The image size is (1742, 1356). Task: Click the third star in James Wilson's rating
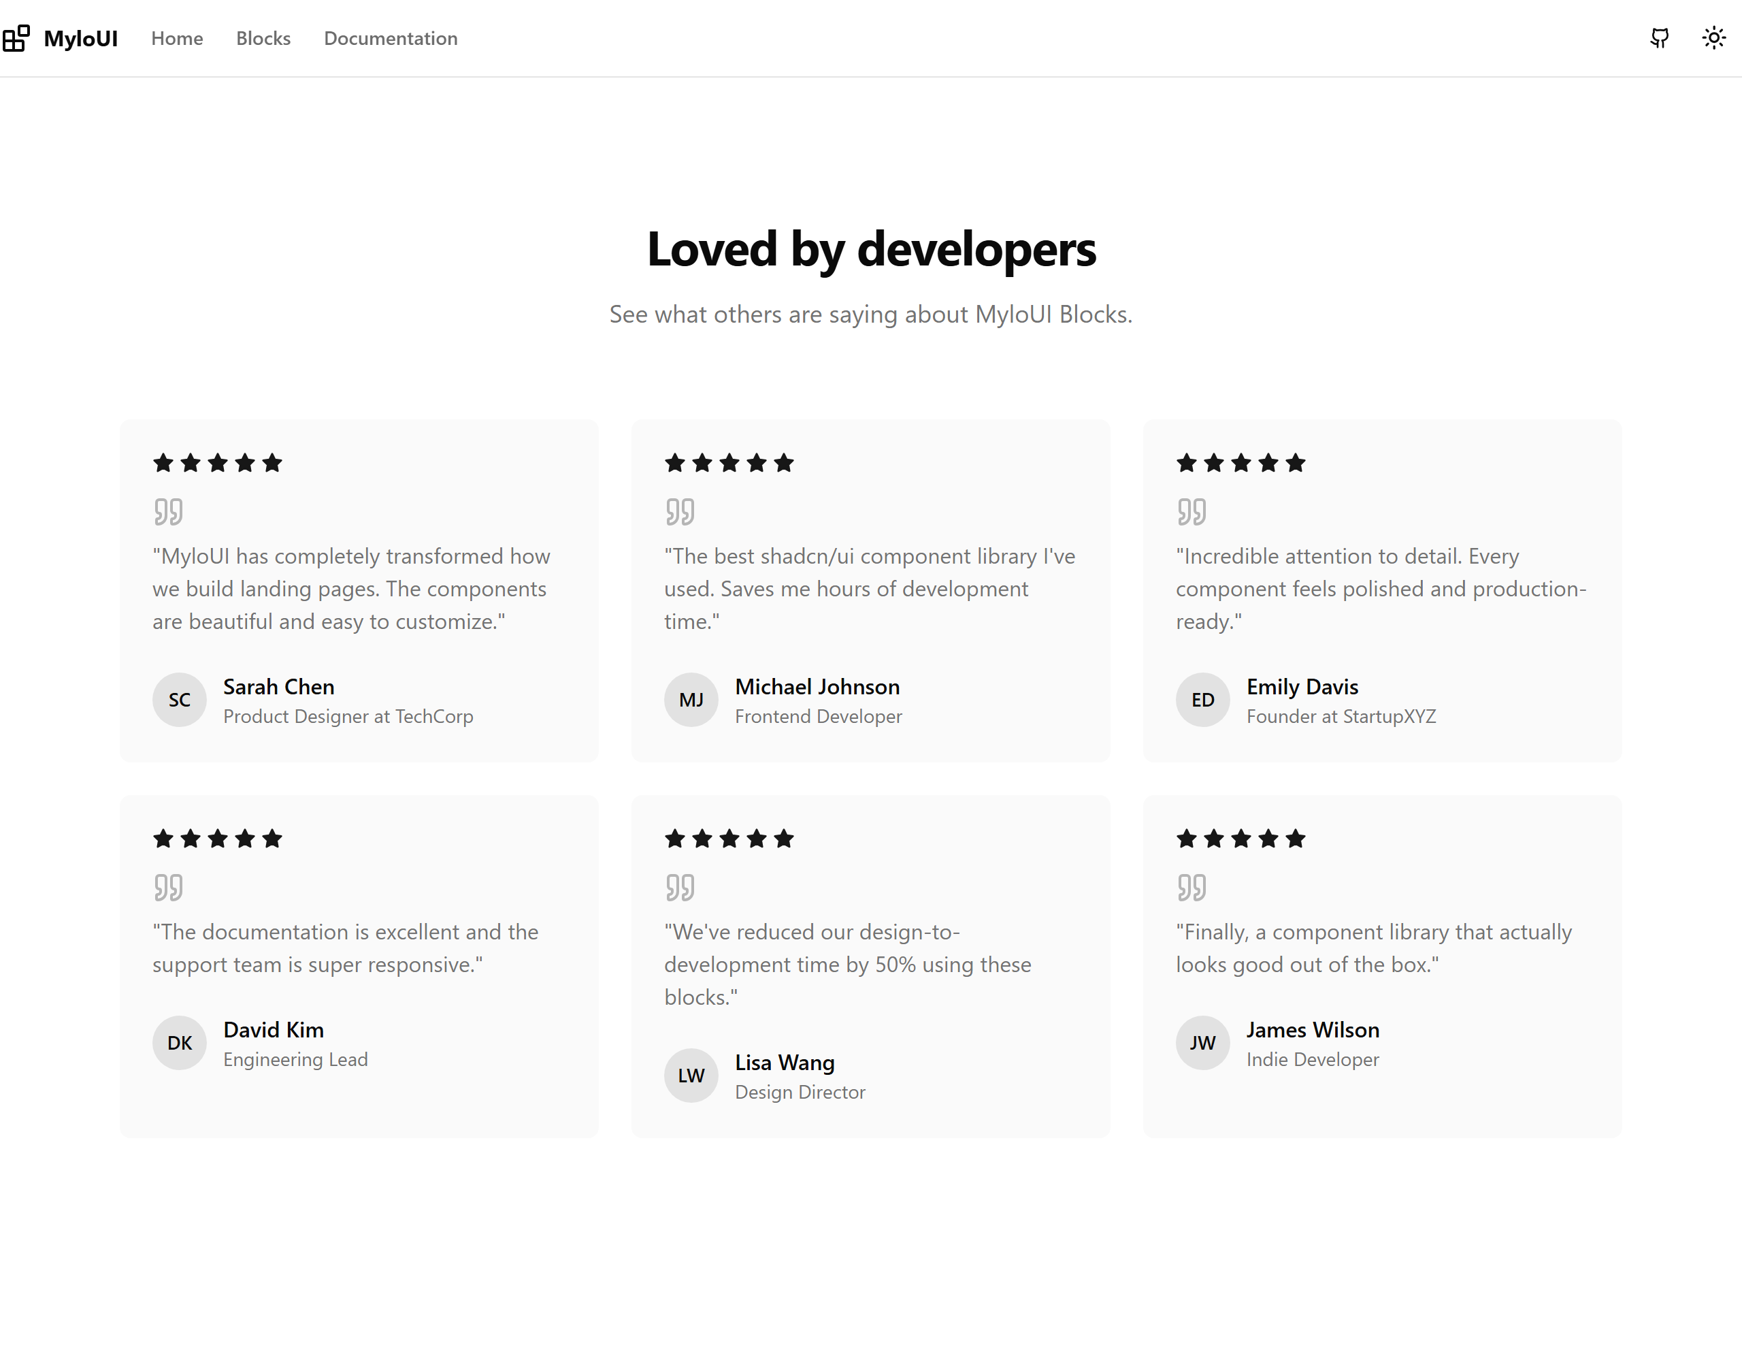point(1241,839)
